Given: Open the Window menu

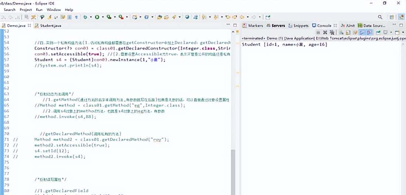Looking at the screenshot, I should pos(54,10).
